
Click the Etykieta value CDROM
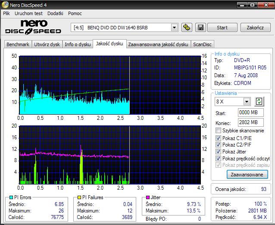[x=242, y=83]
